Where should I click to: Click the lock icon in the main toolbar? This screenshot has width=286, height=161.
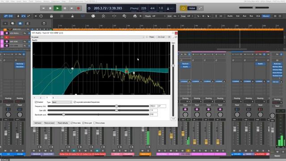pos(18,16)
